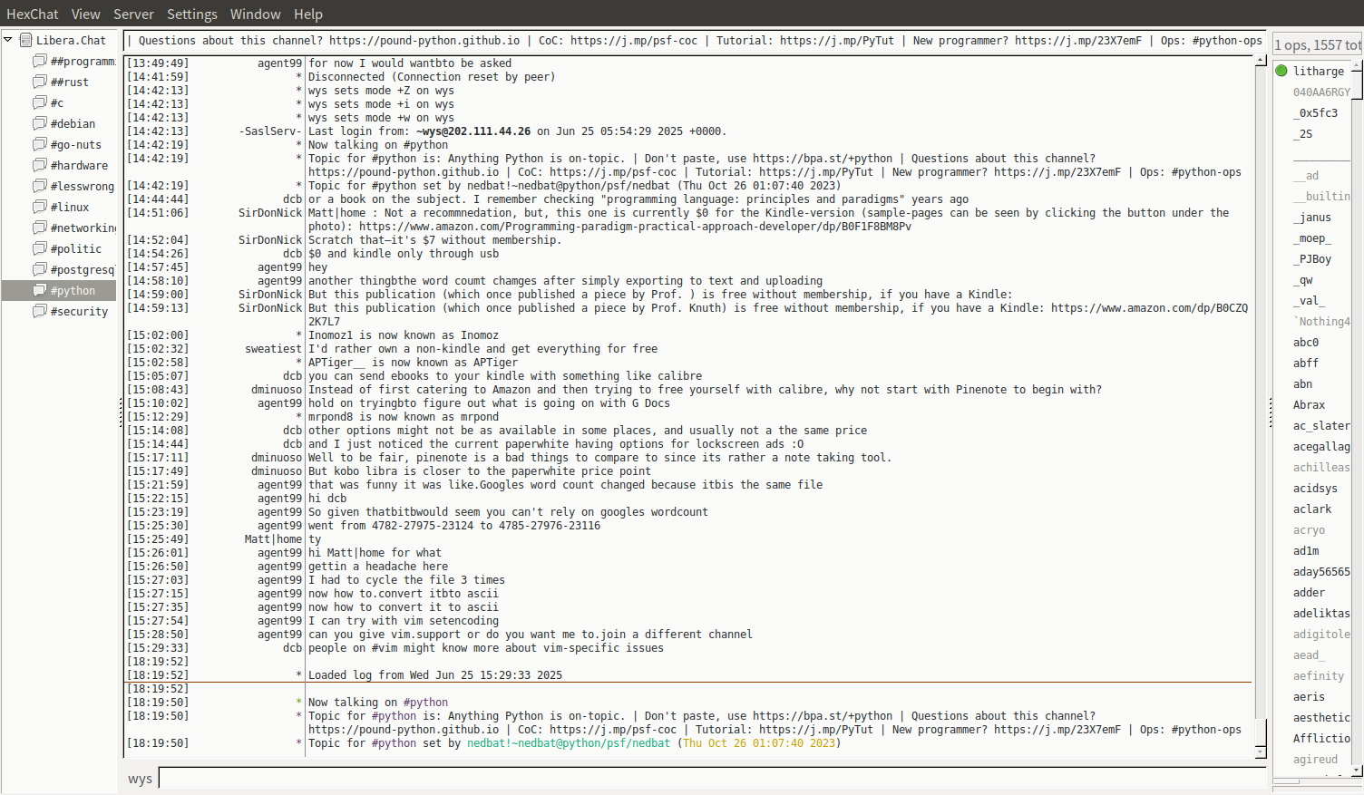The width and height of the screenshot is (1364, 795).
Task: Click the #lesswrong channel chat-bubble icon
Action: click(39, 186)
